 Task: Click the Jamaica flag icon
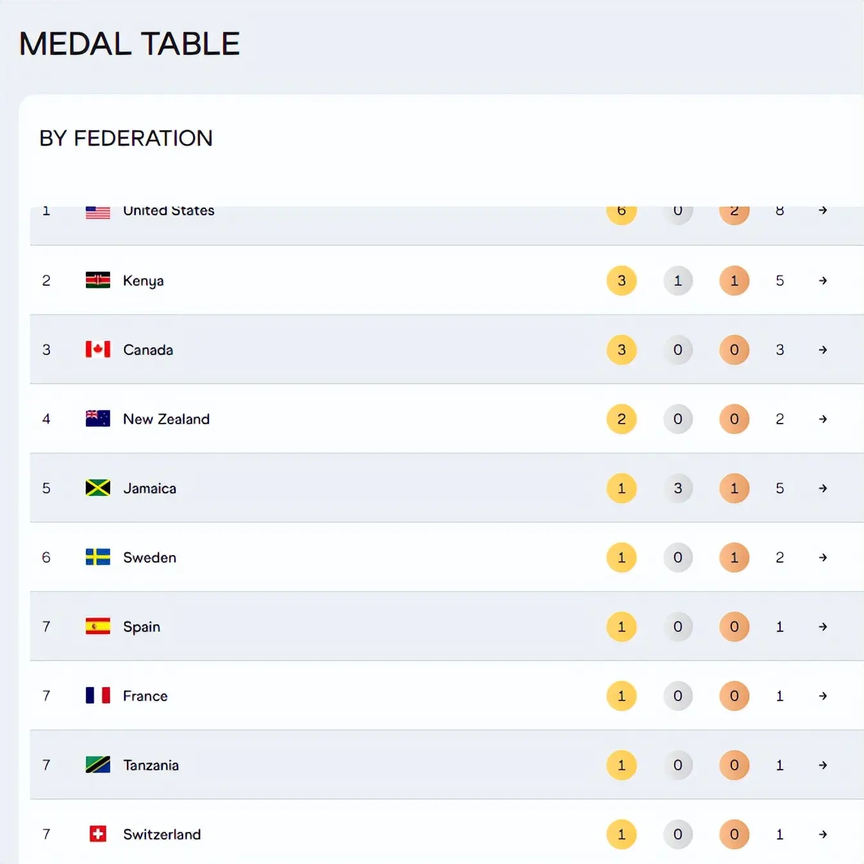(x=97, y=488)
